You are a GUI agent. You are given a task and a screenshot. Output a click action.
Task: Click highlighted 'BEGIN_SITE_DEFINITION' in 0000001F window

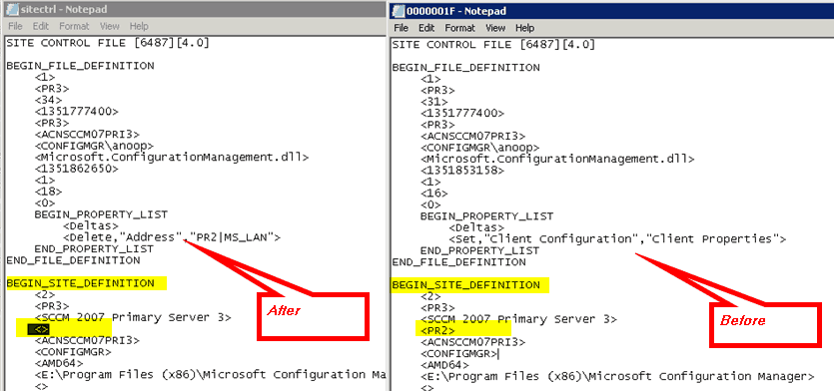click(465, 285)
